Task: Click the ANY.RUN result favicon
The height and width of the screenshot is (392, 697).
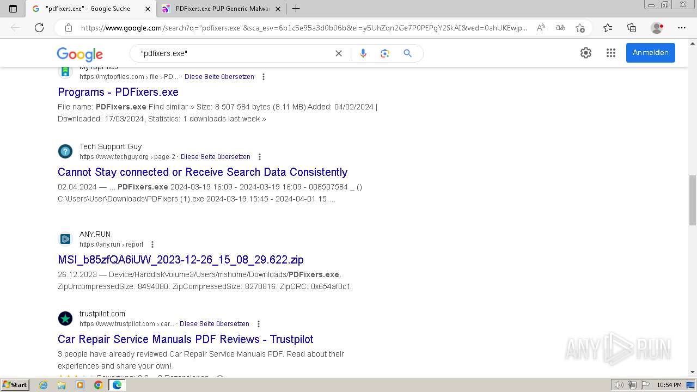Action: tap(65, 239)
